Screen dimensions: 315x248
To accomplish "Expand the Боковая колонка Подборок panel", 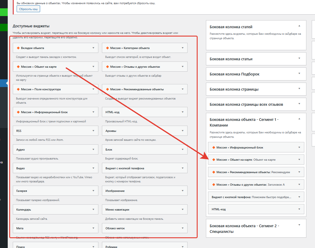I will tap(299, 74).
